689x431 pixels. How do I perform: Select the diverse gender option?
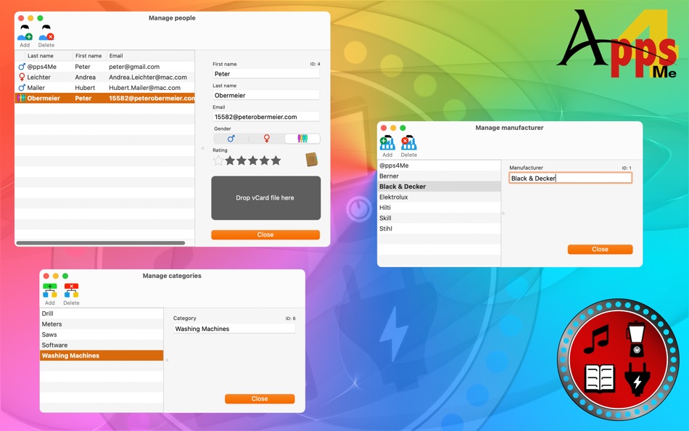point(304,137)
